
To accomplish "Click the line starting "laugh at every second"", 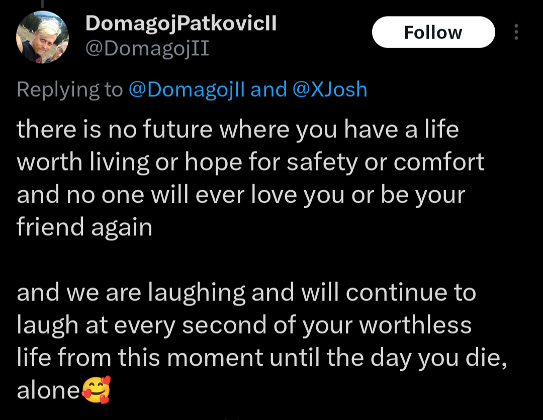I will tap(244, 326).
